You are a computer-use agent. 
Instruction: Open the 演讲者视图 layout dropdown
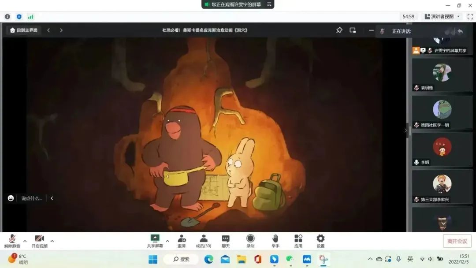coord(443,17)
